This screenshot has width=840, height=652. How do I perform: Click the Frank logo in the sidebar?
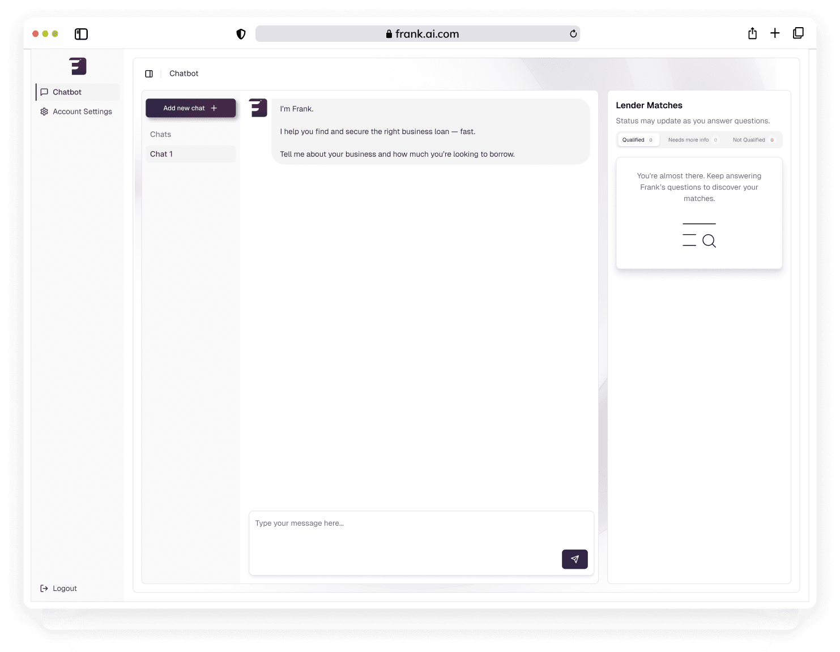click(78, 66)
